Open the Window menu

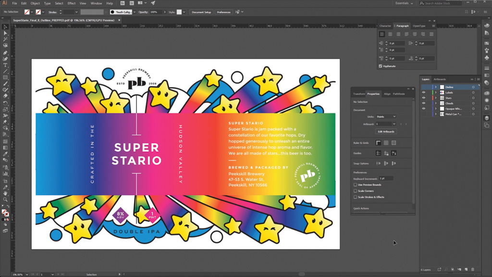(96, 3)
